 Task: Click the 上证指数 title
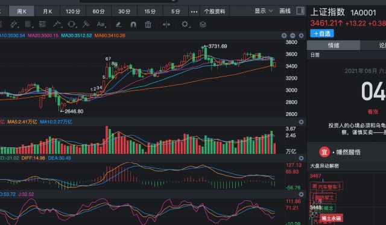(327, 12)
